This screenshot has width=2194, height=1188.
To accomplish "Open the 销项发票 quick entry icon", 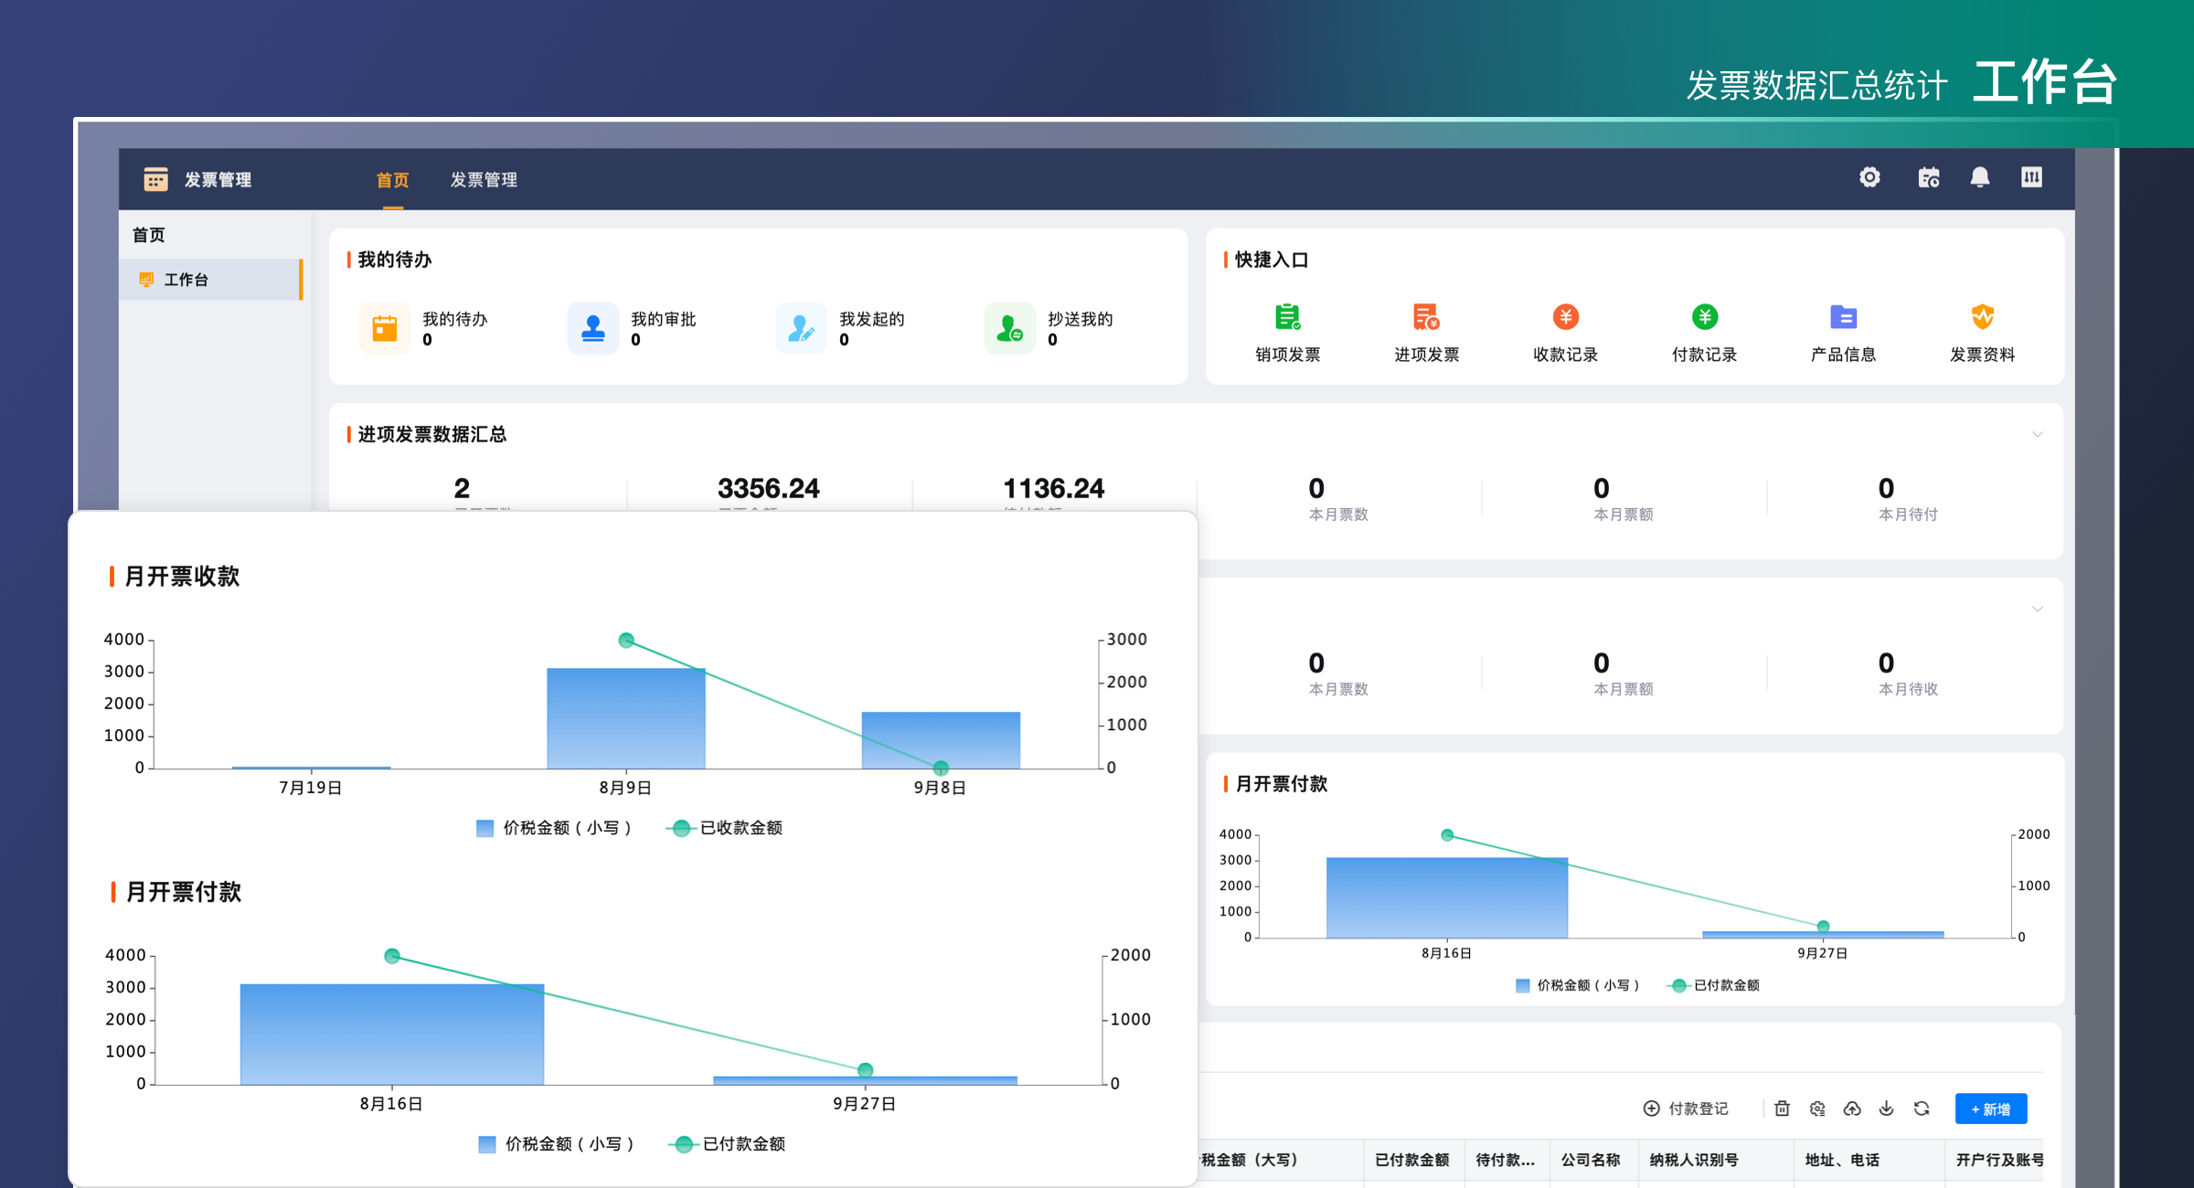I will (1287, 317).
